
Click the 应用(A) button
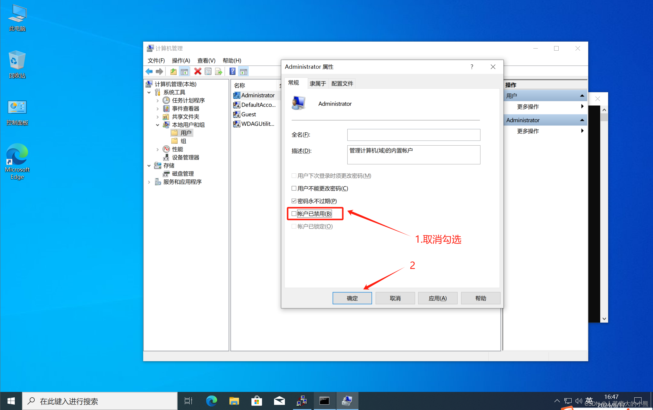437,298
